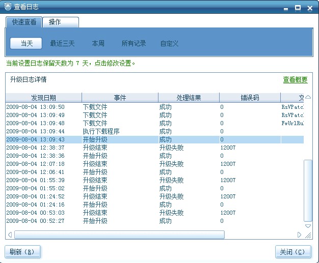Select the highlighted 13:09:43 开始升级 row
This screenshot has height=263, width=319.
[x=154, y=139]
